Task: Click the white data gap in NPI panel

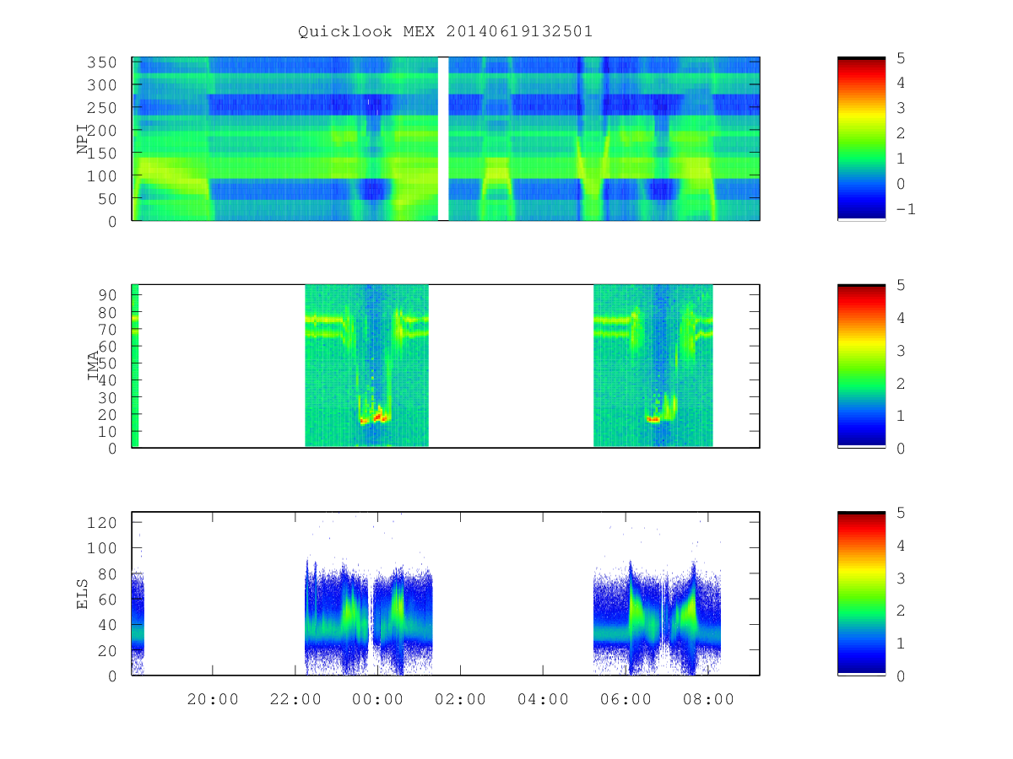Action: (x=443, y=138)
